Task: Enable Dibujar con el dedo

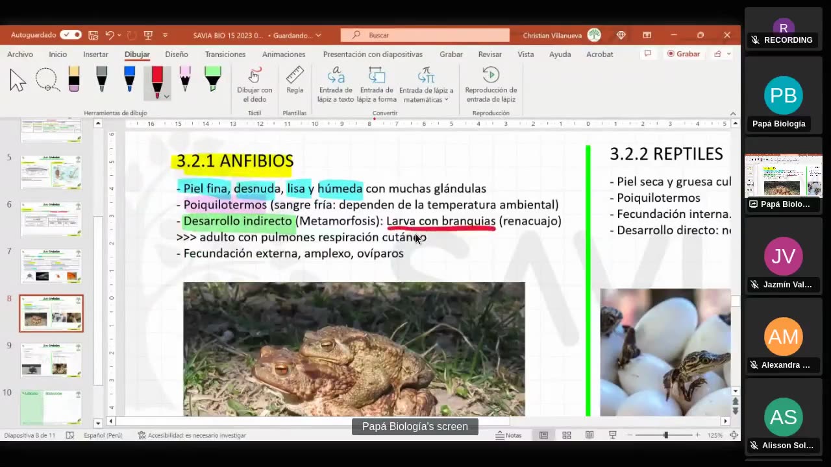Action: click(254, 85)
